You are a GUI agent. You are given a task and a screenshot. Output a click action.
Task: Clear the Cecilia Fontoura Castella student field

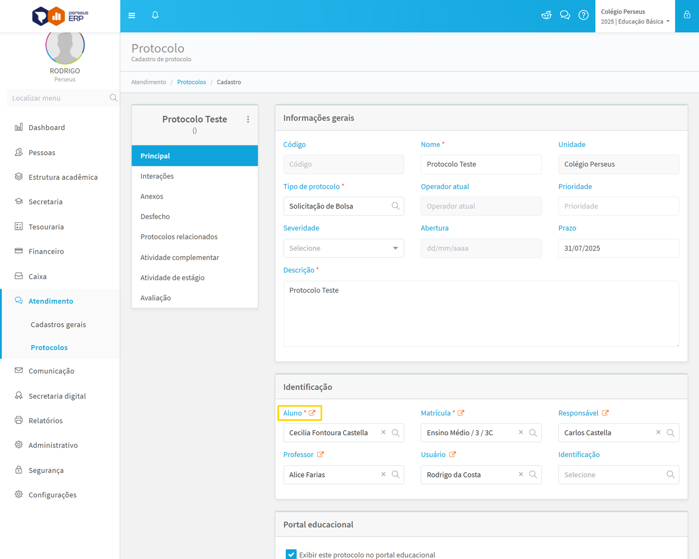(x=383, y=432)
